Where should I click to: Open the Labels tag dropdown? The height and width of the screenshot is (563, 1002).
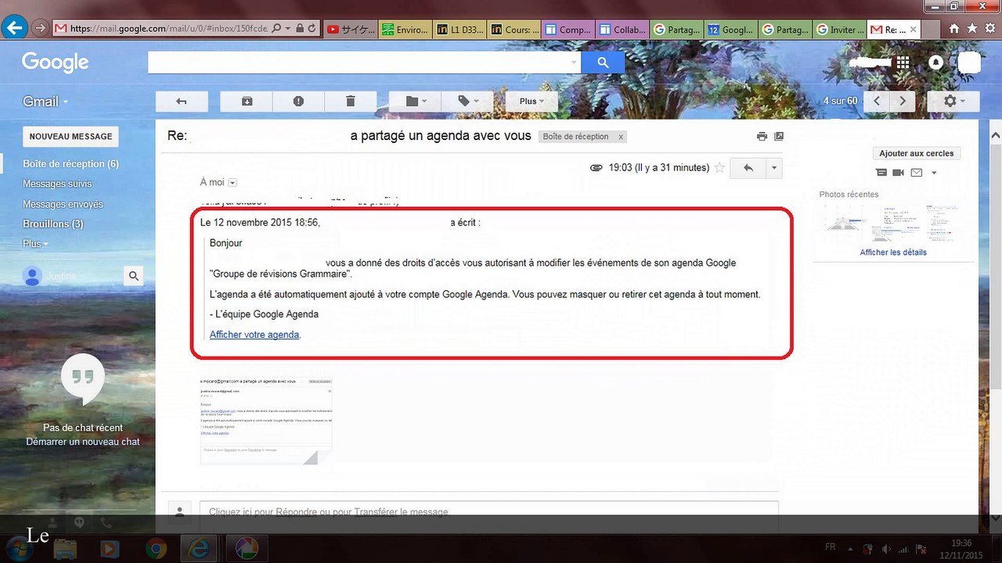[x=467, y=101]
